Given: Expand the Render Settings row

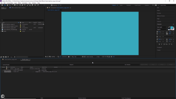Looking at the screenshot, I should click(2, 70).
